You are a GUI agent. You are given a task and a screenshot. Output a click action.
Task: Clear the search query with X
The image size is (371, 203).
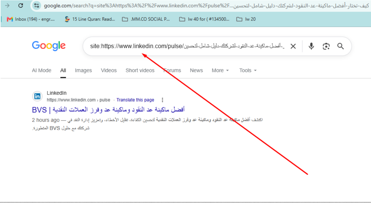coord(293,46)
